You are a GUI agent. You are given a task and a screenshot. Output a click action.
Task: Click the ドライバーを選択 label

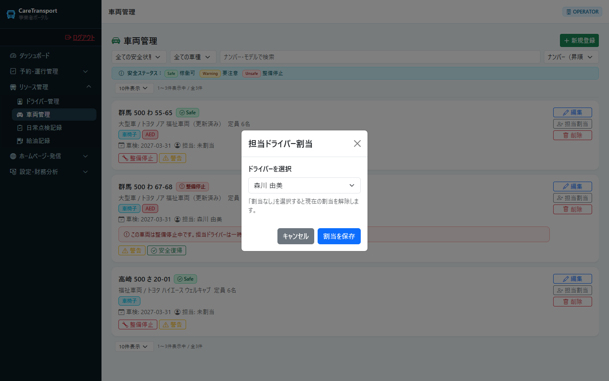[x=270, y=169]
